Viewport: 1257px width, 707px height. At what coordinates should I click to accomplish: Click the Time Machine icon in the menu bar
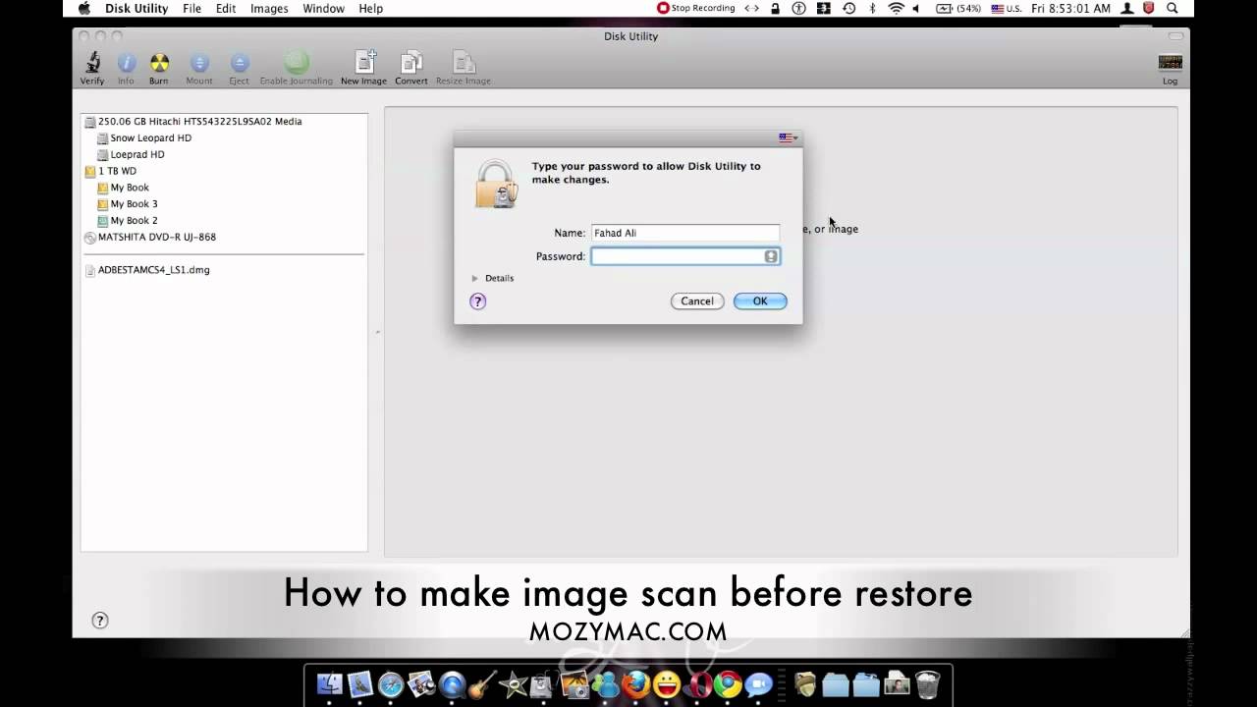click(x=848, y=8)
